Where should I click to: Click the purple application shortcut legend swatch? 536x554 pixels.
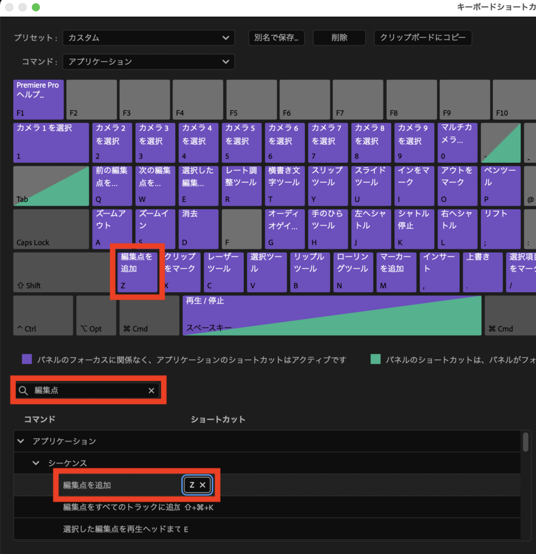tap(27, 359)
